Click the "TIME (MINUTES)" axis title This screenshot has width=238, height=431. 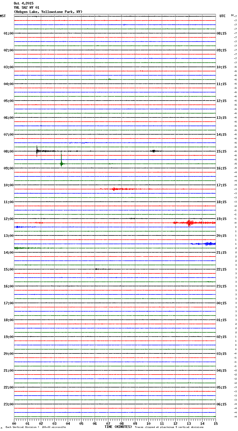(x=118, y=427)
